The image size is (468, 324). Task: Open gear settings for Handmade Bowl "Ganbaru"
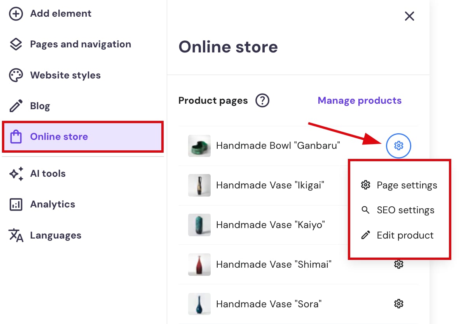[398, 146]
